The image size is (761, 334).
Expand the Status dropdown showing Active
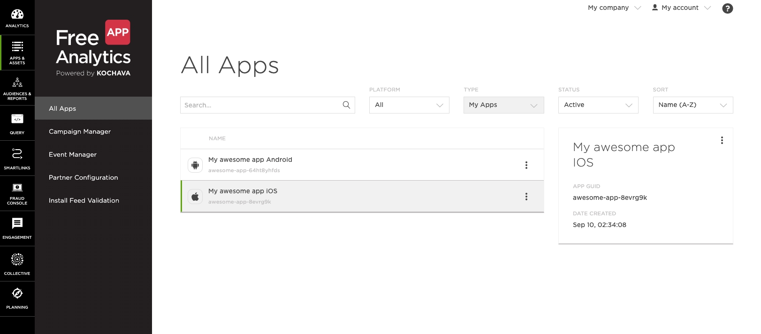click(598, 105)
